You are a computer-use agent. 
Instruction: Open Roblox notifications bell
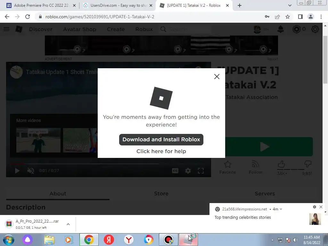[281, 29]
